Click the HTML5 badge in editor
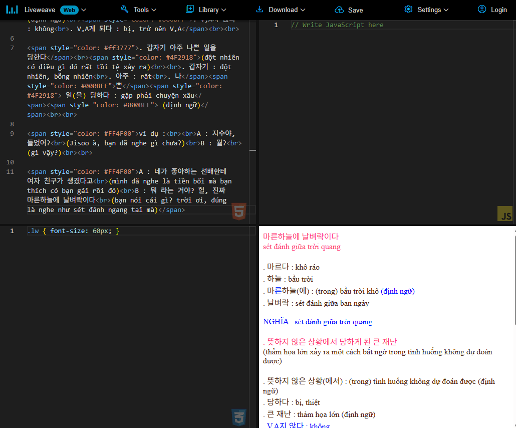 click(x=239, y=212)
